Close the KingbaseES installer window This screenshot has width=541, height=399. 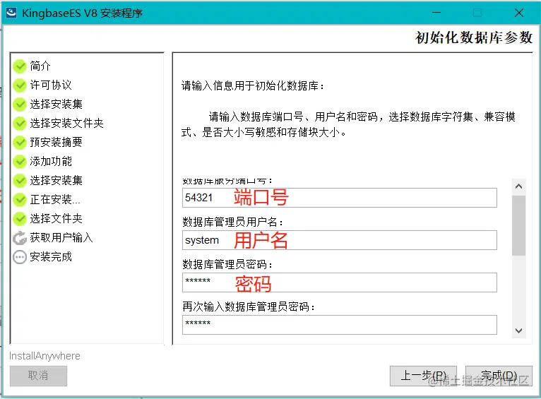pyautogui.click(x=519, y=13)
